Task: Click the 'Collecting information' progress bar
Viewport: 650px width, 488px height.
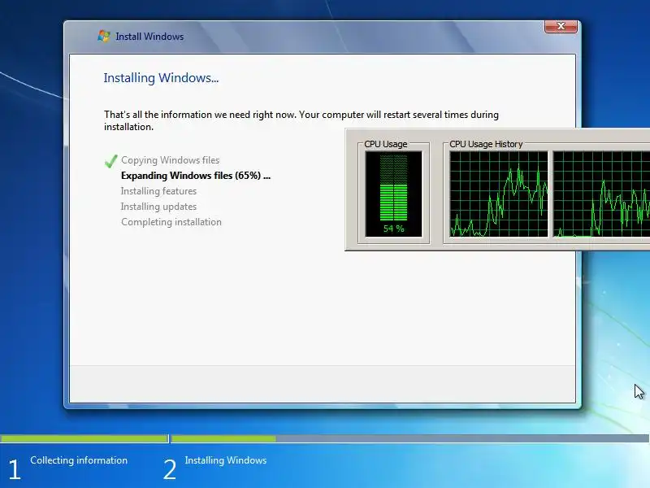Action: pos(84,438)
